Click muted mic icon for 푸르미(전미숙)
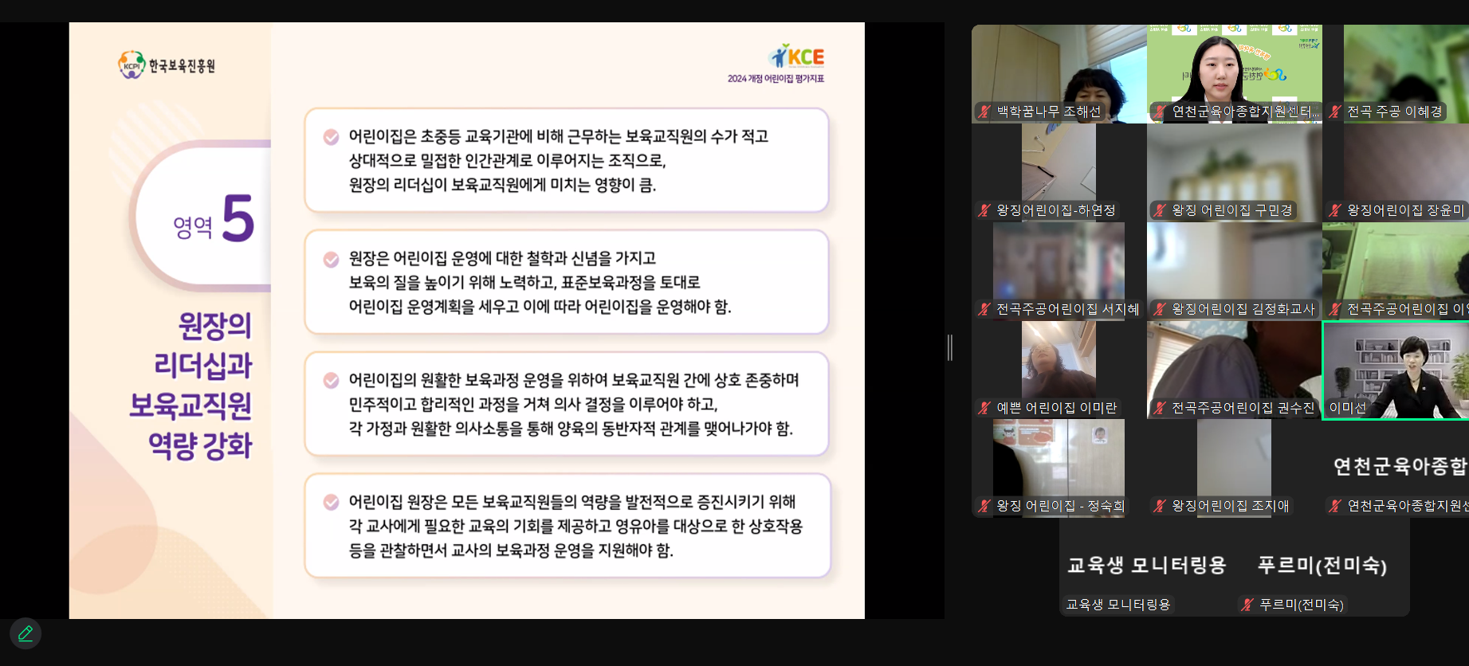This screenshot has height=666, width=1469. pyautogui.click(x=1248, y=605)
